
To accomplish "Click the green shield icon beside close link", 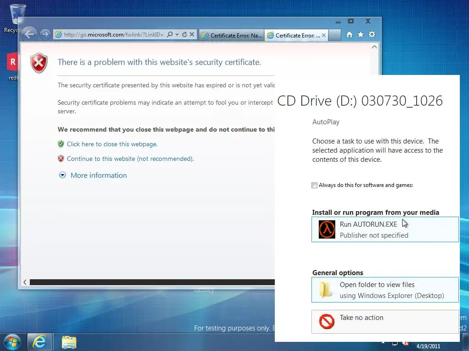I will tap(61, 144).
